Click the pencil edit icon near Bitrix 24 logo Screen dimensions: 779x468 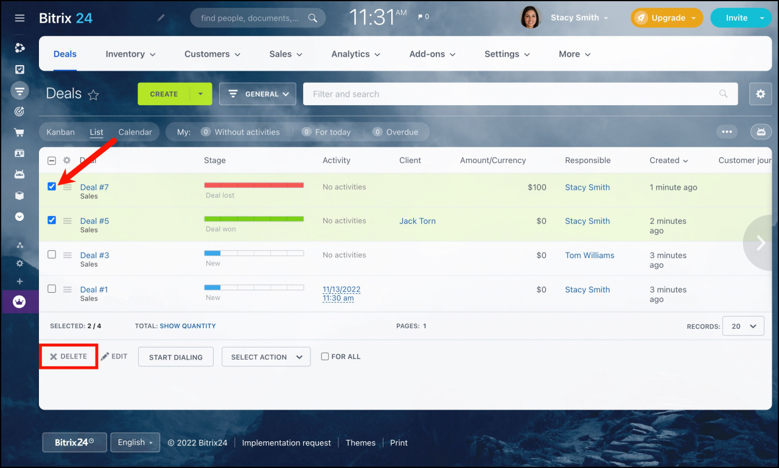click(161, 18)
